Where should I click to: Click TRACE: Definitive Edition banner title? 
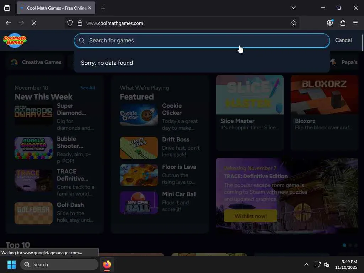click(x=256, y=176)
